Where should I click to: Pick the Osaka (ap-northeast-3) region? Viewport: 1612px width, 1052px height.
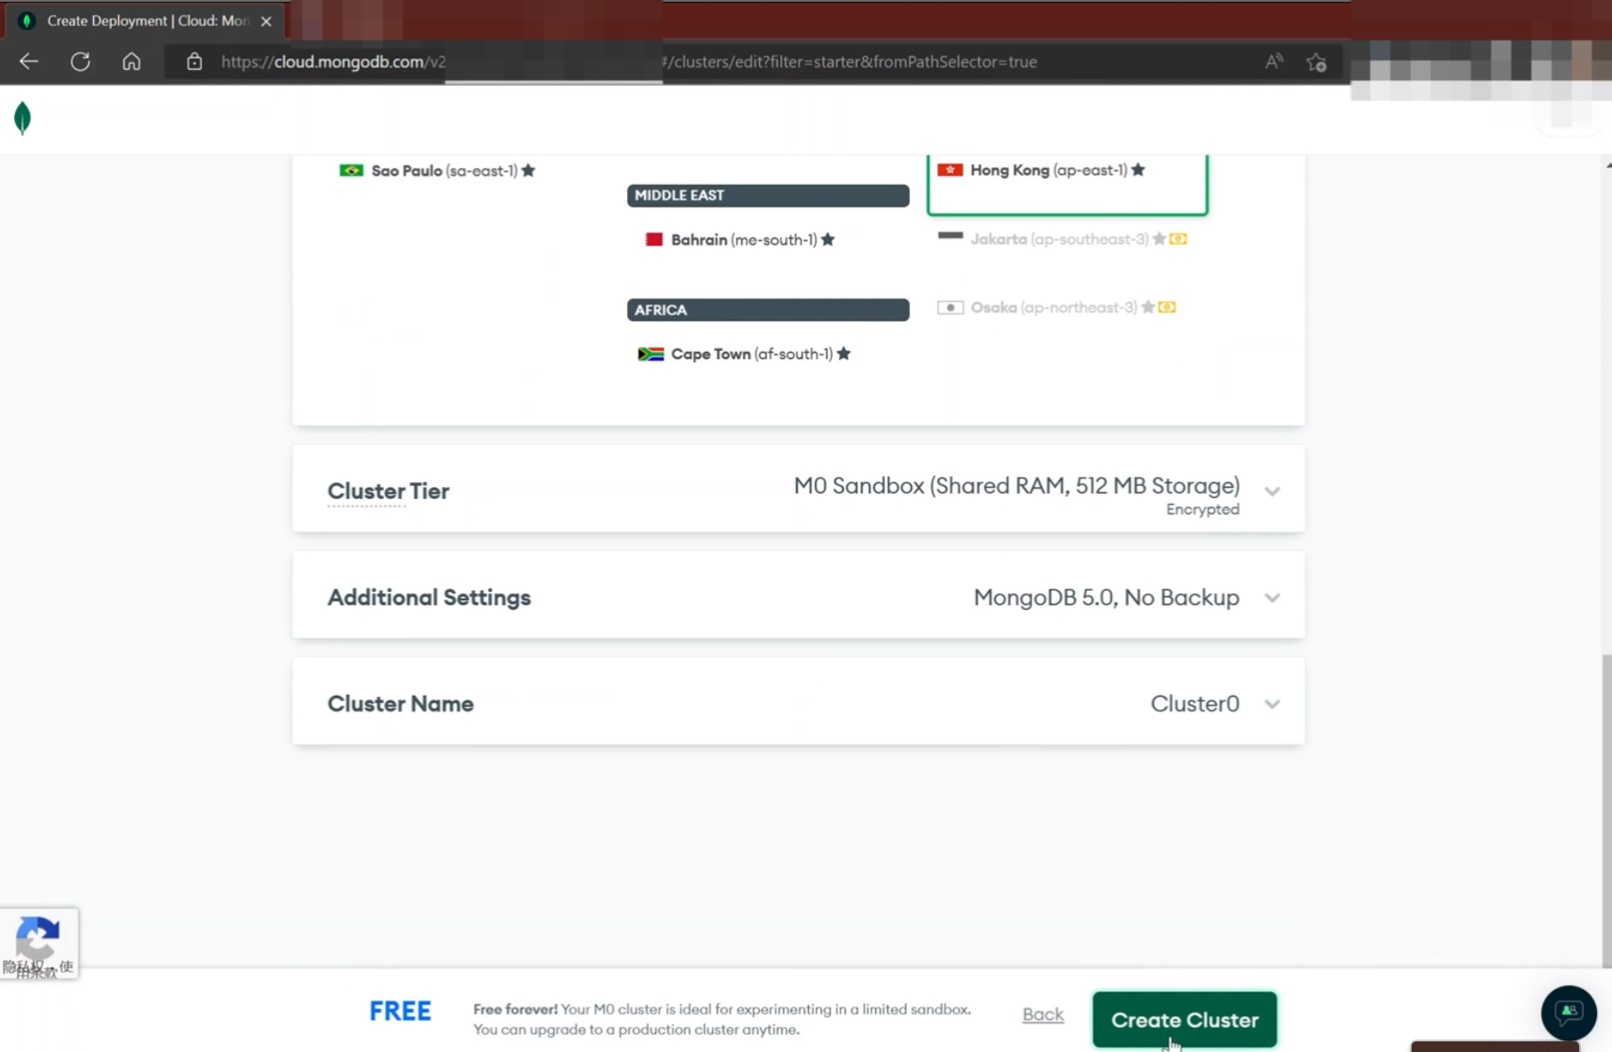[x=1057, y=308]
